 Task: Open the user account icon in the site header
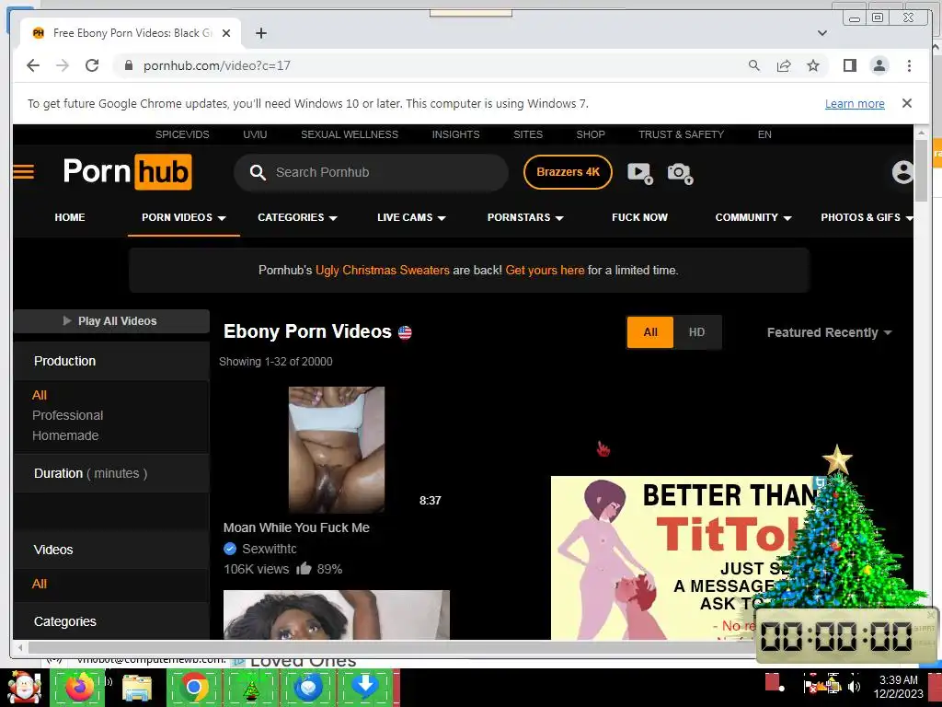pyautogui.click(x=902, y=172)
